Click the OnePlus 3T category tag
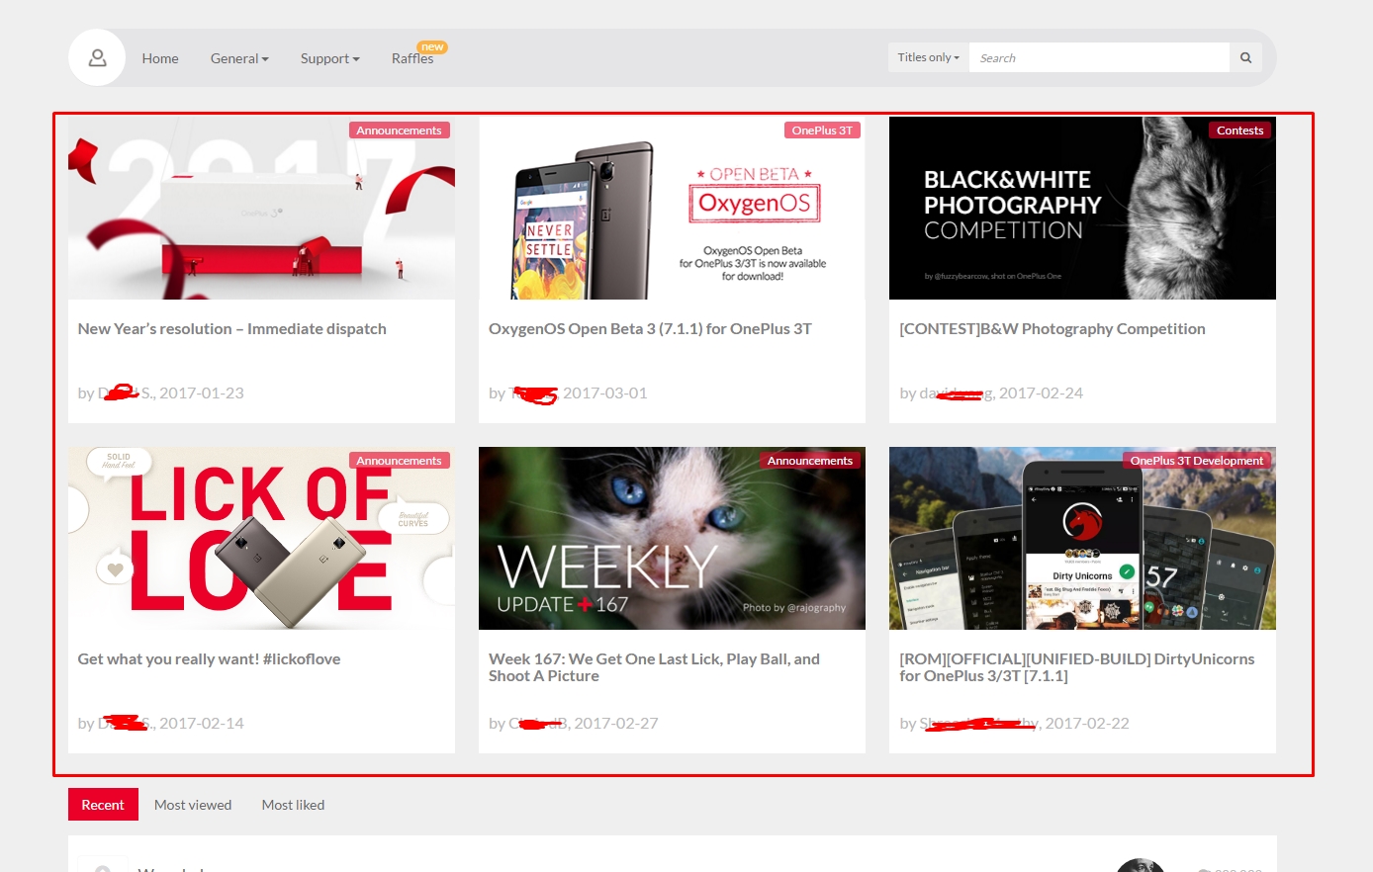The image size is (1373, 872). click(x=821, y=131)
